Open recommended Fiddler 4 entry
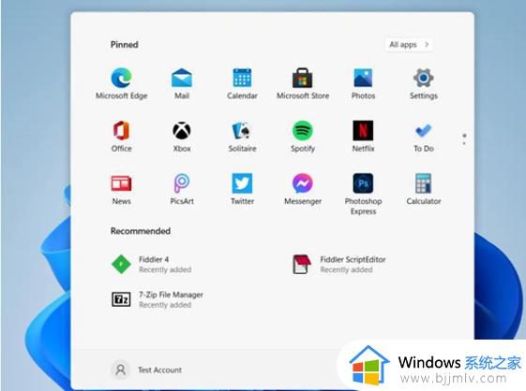The width and height of the screenshot is (526, 391). [152, 264]
